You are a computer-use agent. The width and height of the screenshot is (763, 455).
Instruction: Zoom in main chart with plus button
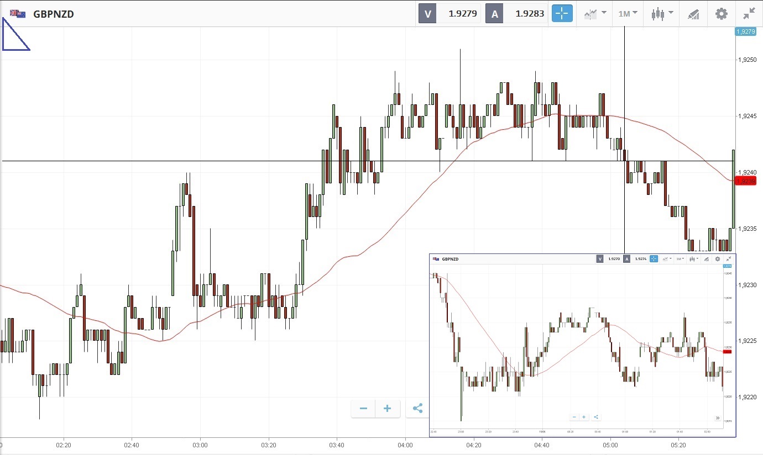tap(388, 409)
